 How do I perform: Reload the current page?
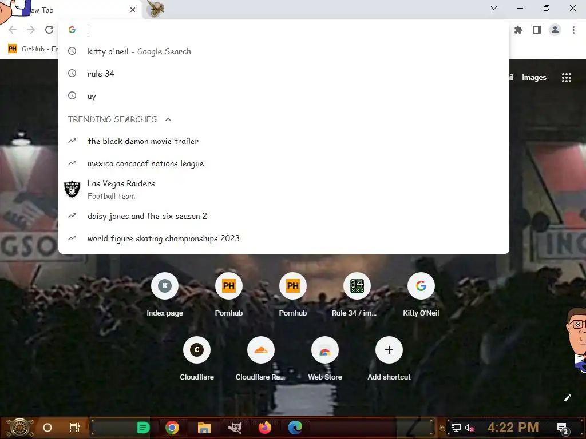pyautogui.click(x=49, y=30)
